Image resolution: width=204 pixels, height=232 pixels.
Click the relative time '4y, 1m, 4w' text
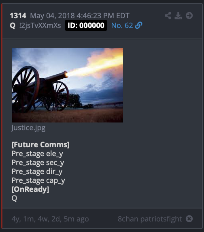click(x=31, y=219)
